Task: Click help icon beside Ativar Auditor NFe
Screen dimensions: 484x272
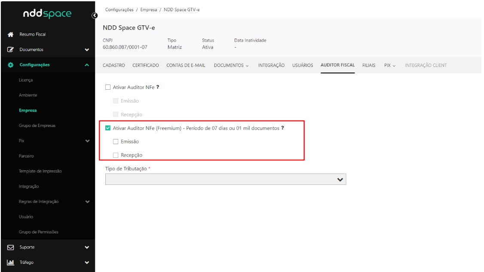Action: [158, 87]
